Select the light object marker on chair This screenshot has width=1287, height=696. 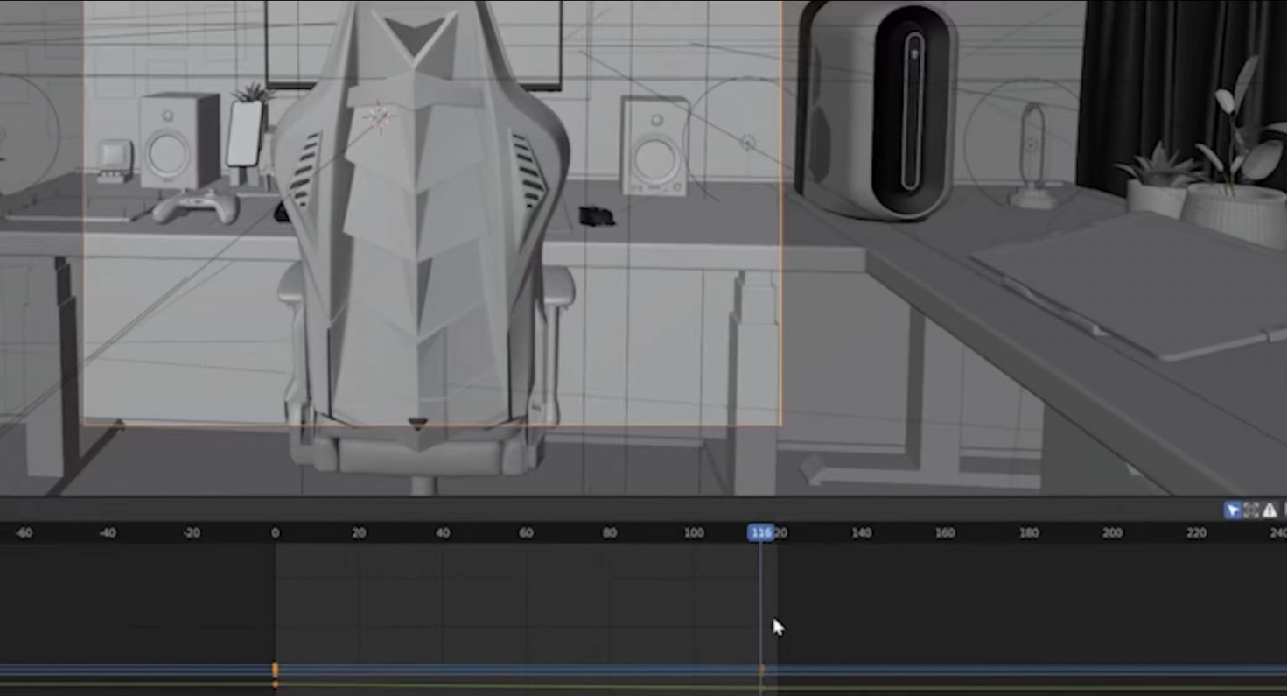click(380, 117)
